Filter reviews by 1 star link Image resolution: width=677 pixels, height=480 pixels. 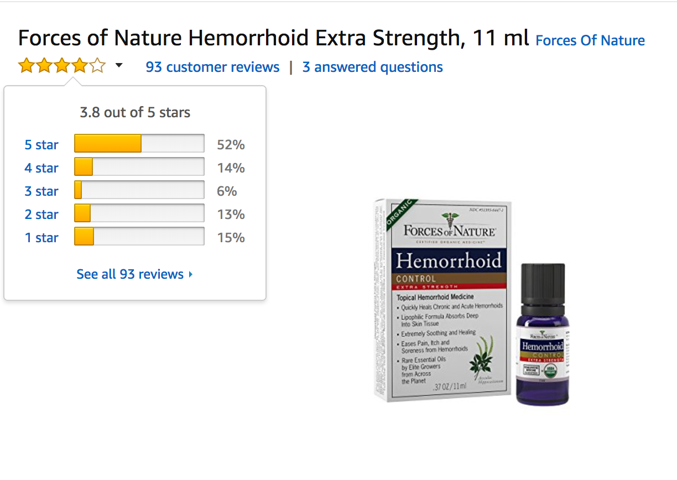[x=41, y=238]
